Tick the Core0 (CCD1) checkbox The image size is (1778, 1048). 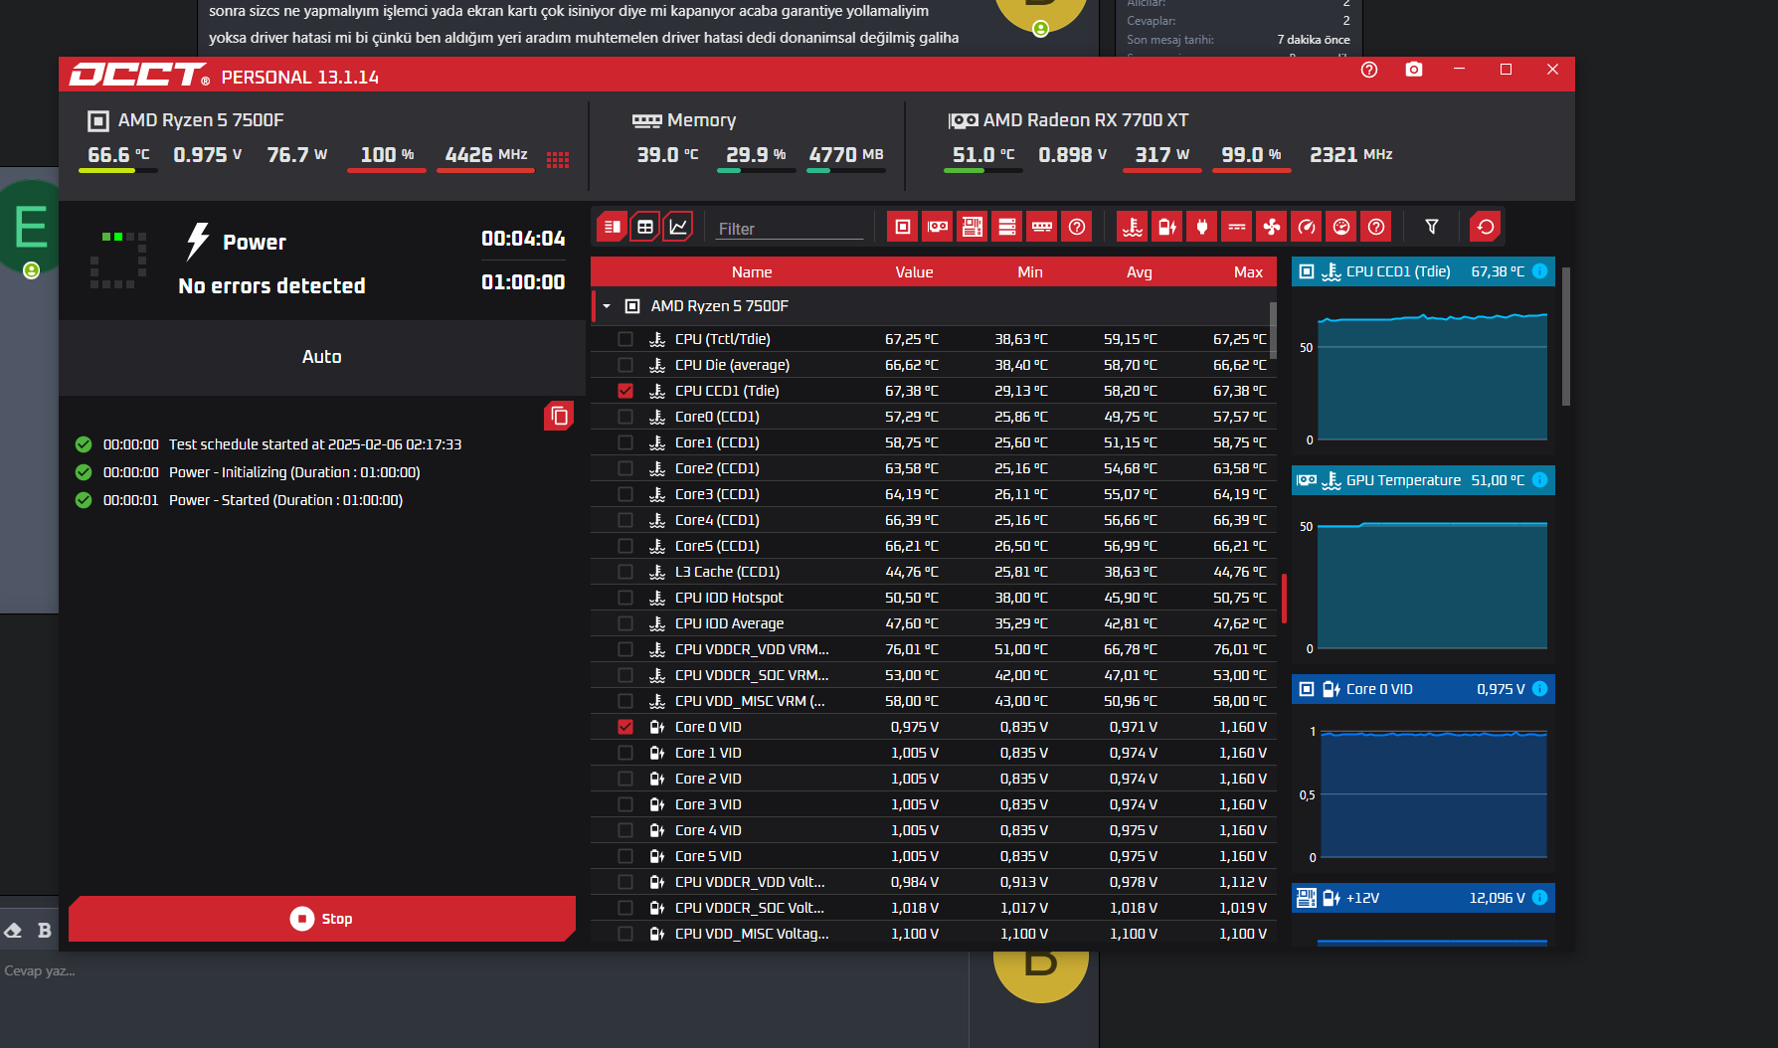point(625,417)
